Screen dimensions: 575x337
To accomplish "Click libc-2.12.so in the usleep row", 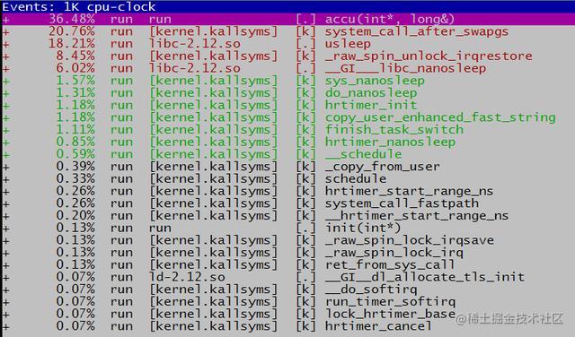I will pyautogui.click(x=195, y=44).
